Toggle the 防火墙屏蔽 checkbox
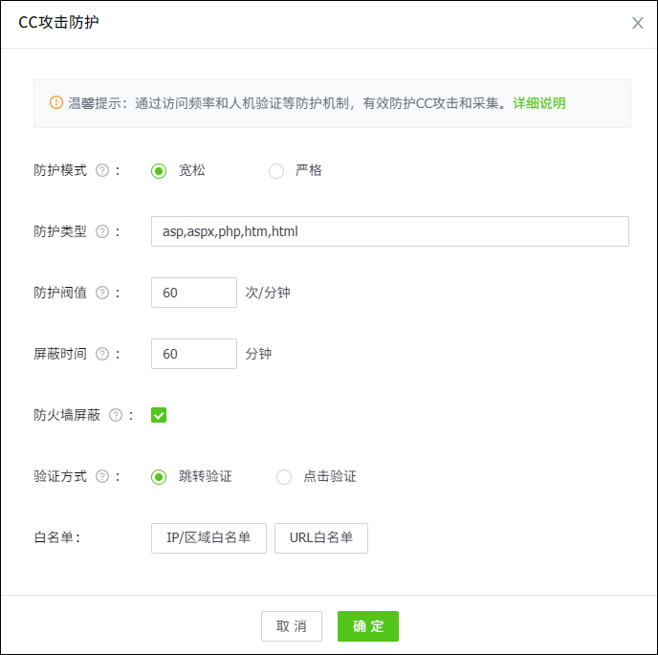 pos(159,415)
